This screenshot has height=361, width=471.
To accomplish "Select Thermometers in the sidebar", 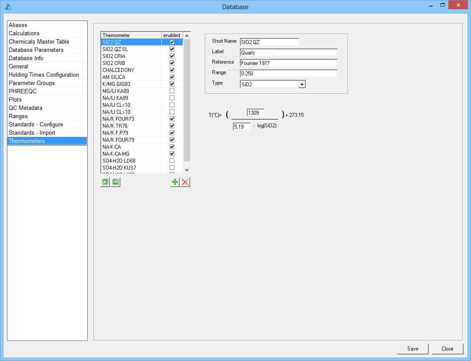I will (47, 141).
